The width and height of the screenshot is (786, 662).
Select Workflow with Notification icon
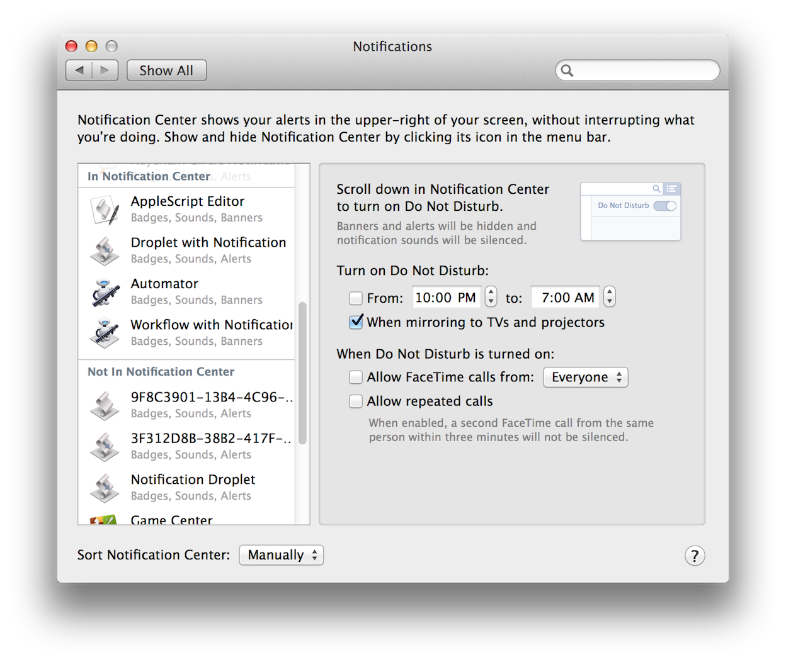coord(105,333)
